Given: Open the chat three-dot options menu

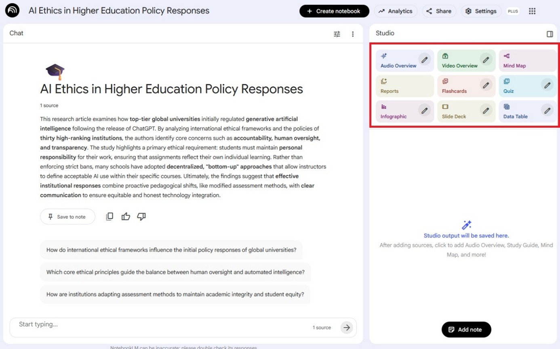Looking at the screenshot, I should click(x=353, y=34).
